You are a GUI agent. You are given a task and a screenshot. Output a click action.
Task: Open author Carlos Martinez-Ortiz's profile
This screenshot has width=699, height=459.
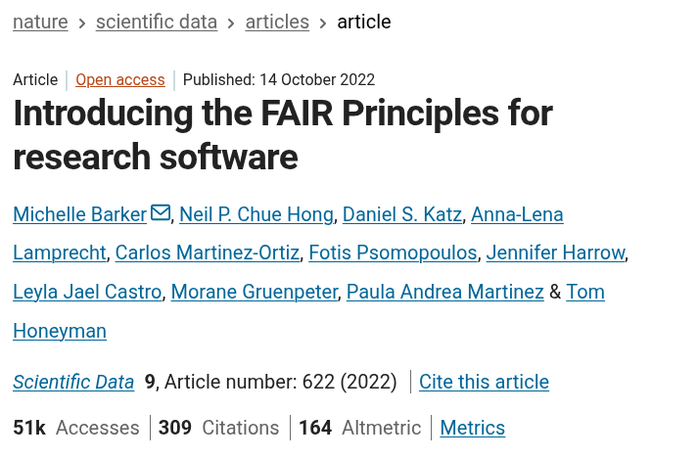[x=208, y=253]
